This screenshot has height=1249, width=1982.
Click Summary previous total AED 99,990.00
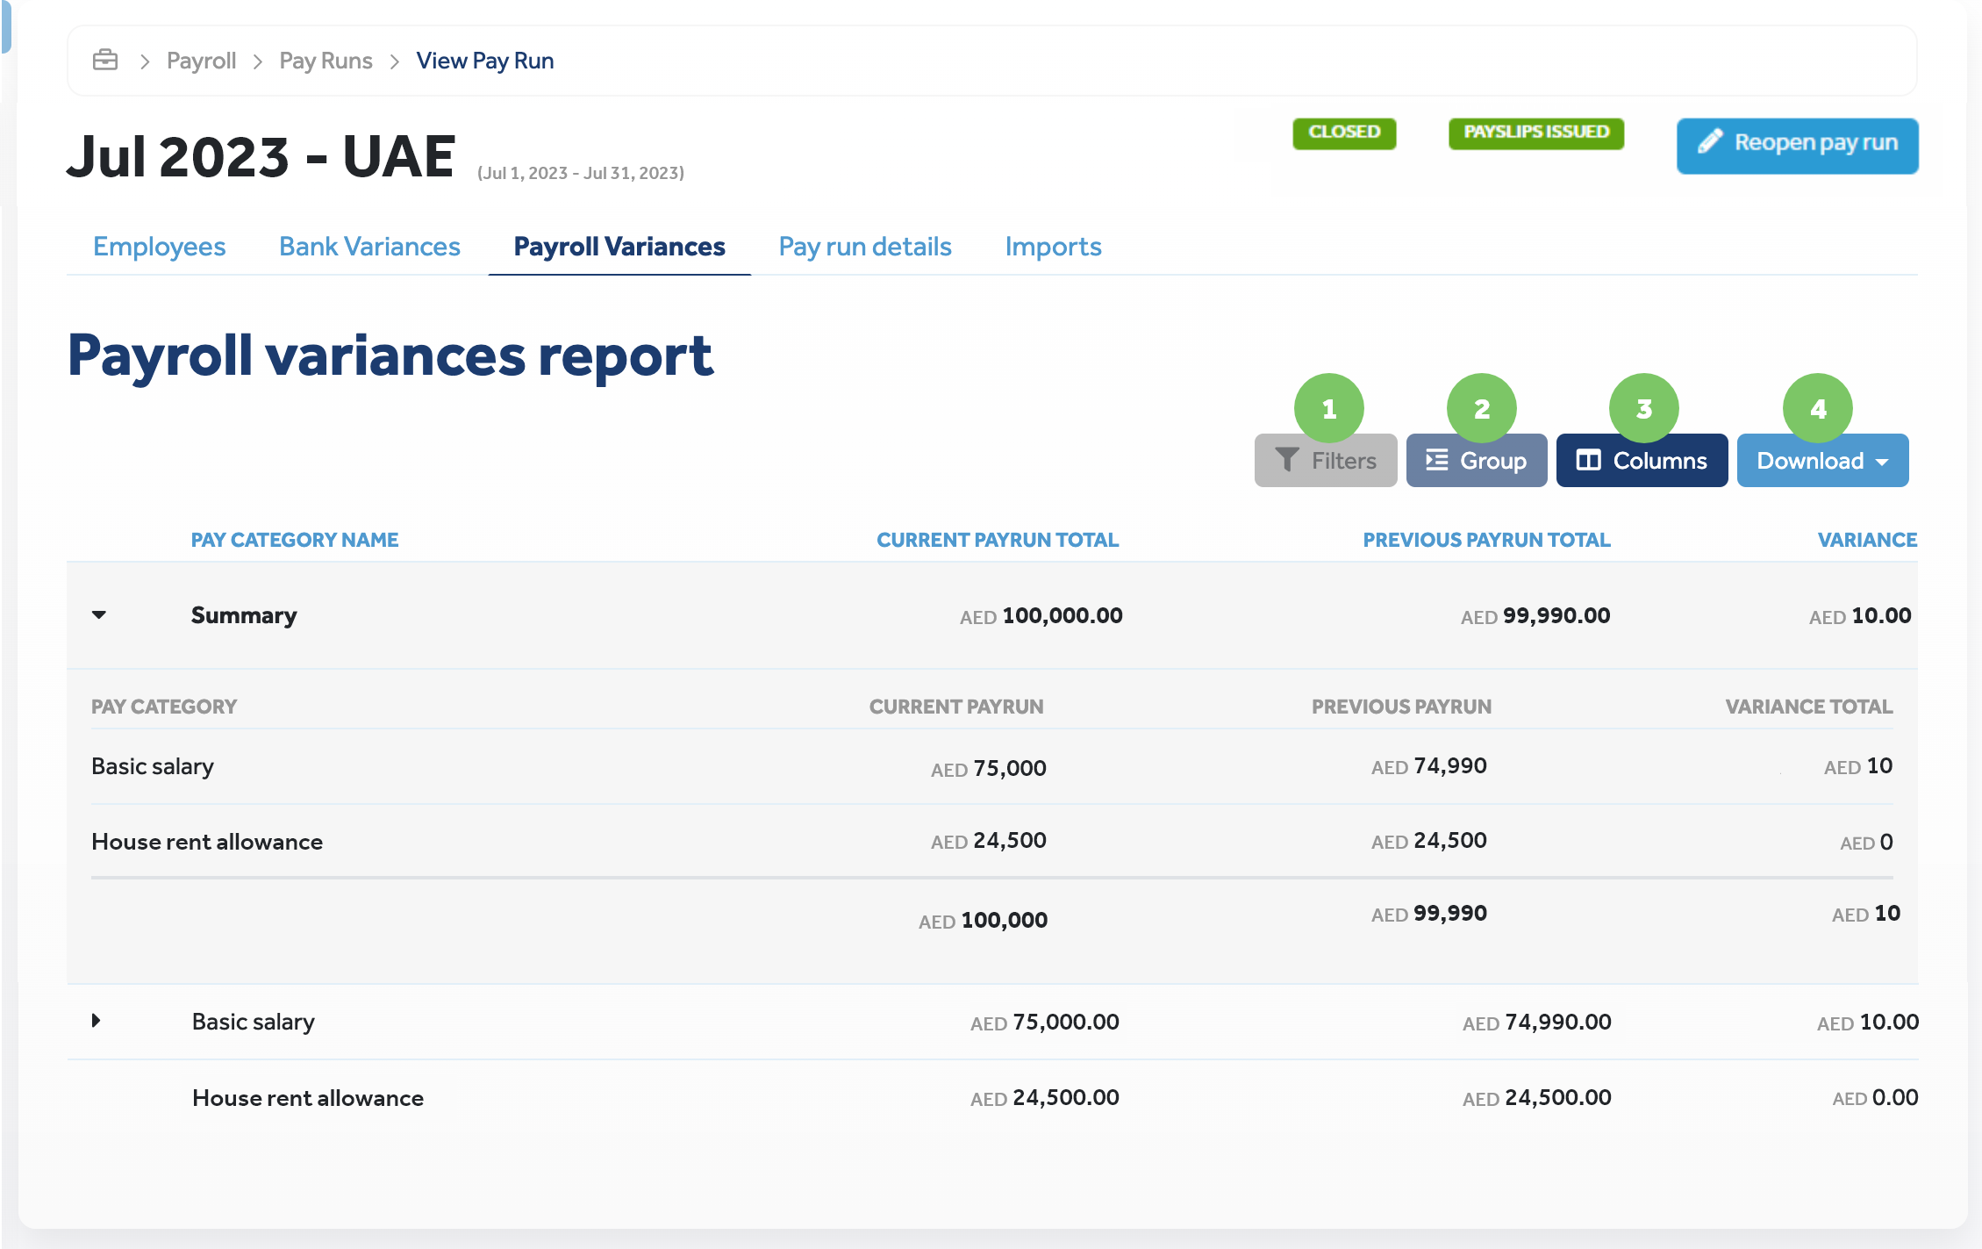tap(1535, 615)
